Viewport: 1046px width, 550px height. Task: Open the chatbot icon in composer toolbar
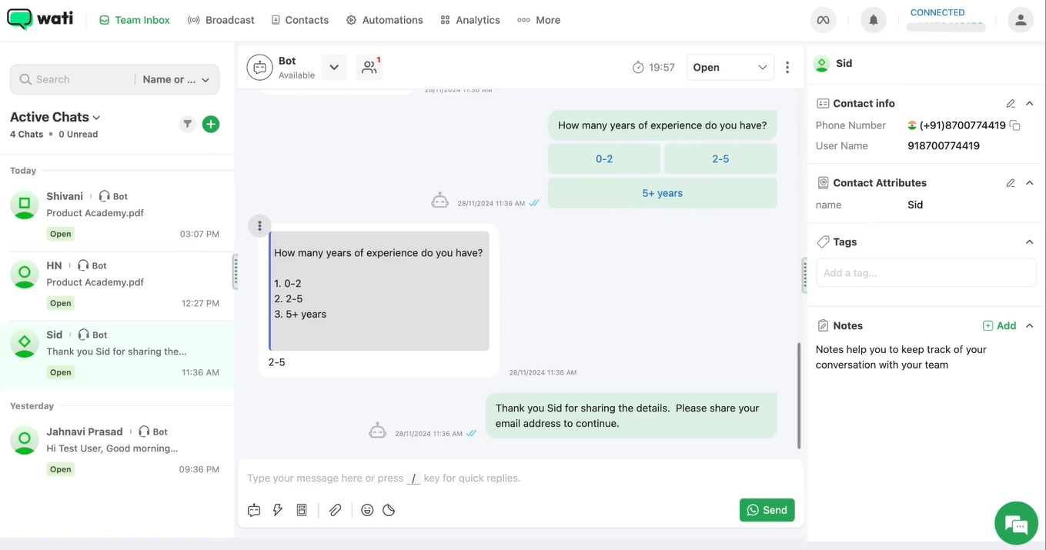[x=254, y=510]
